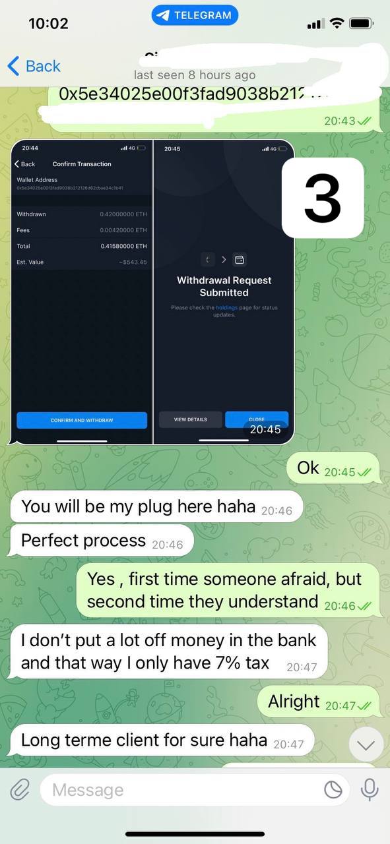Tap the '7% tax' message bubble
The width and height of the screenshot is (390, 844).
pyautogui.click(x=169, y=651)
